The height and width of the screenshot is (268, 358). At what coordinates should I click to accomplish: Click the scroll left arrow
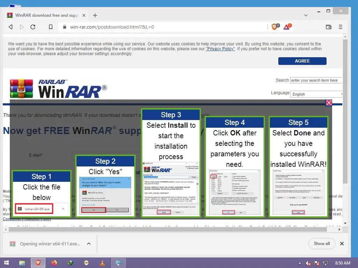[x=6, y=230]
